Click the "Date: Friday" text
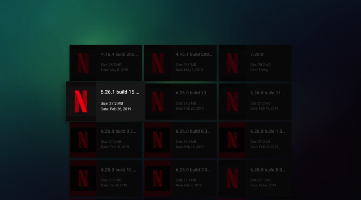The height and width of the screenshot is (200, 361). click(259, 70)
